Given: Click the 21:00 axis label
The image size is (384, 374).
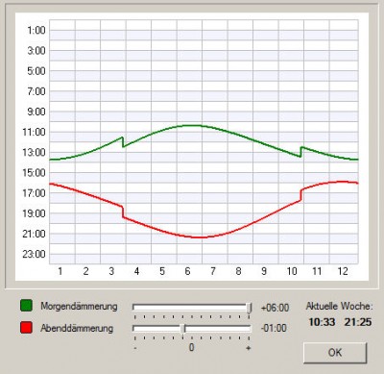Looking at the screenshot, I should pos(35,234).
